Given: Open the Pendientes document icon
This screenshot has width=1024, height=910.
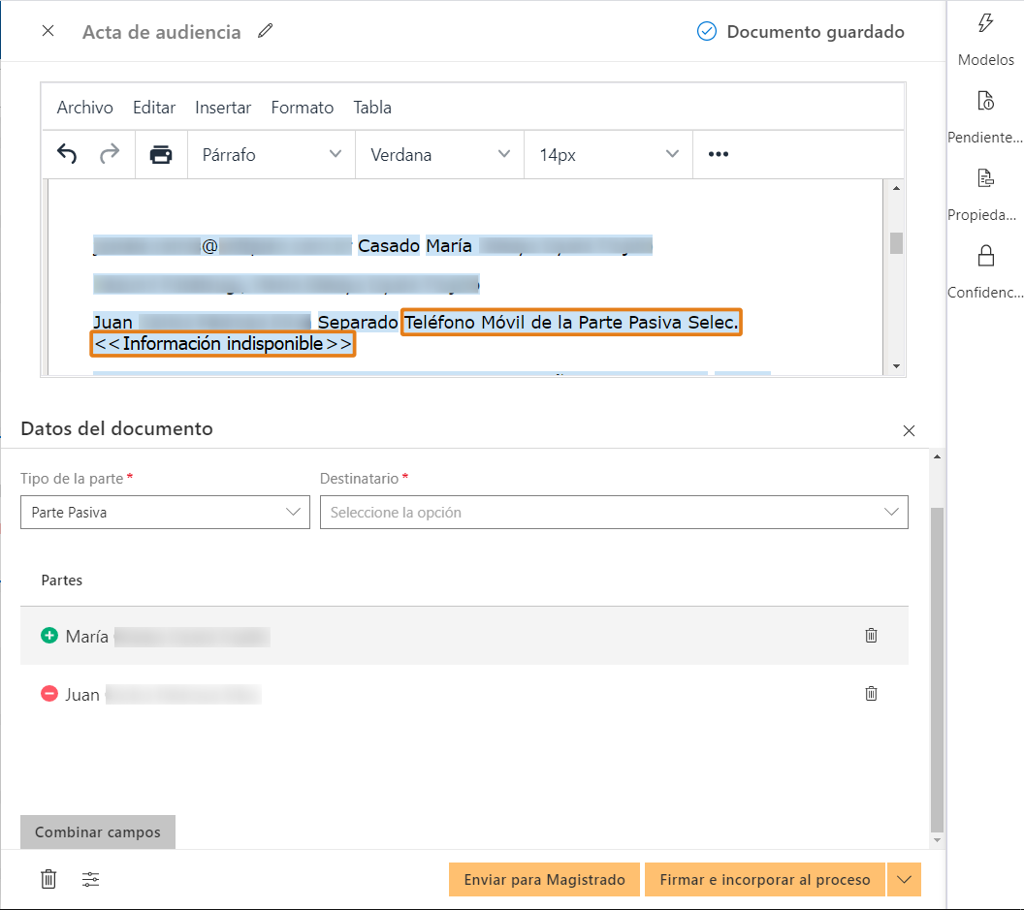Looking at the screenshot, I should [985, 101].
